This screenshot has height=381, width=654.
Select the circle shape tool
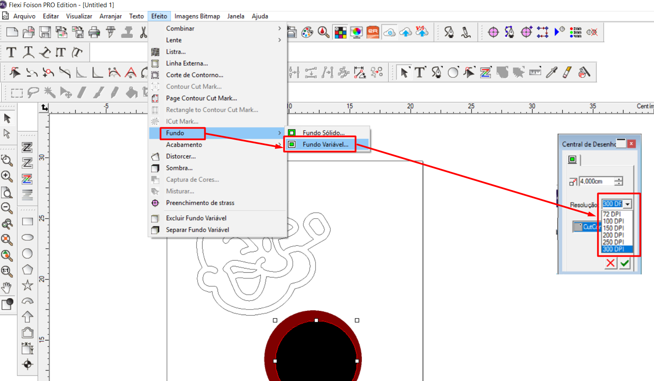pyautogui.click(x=27, y=254)
